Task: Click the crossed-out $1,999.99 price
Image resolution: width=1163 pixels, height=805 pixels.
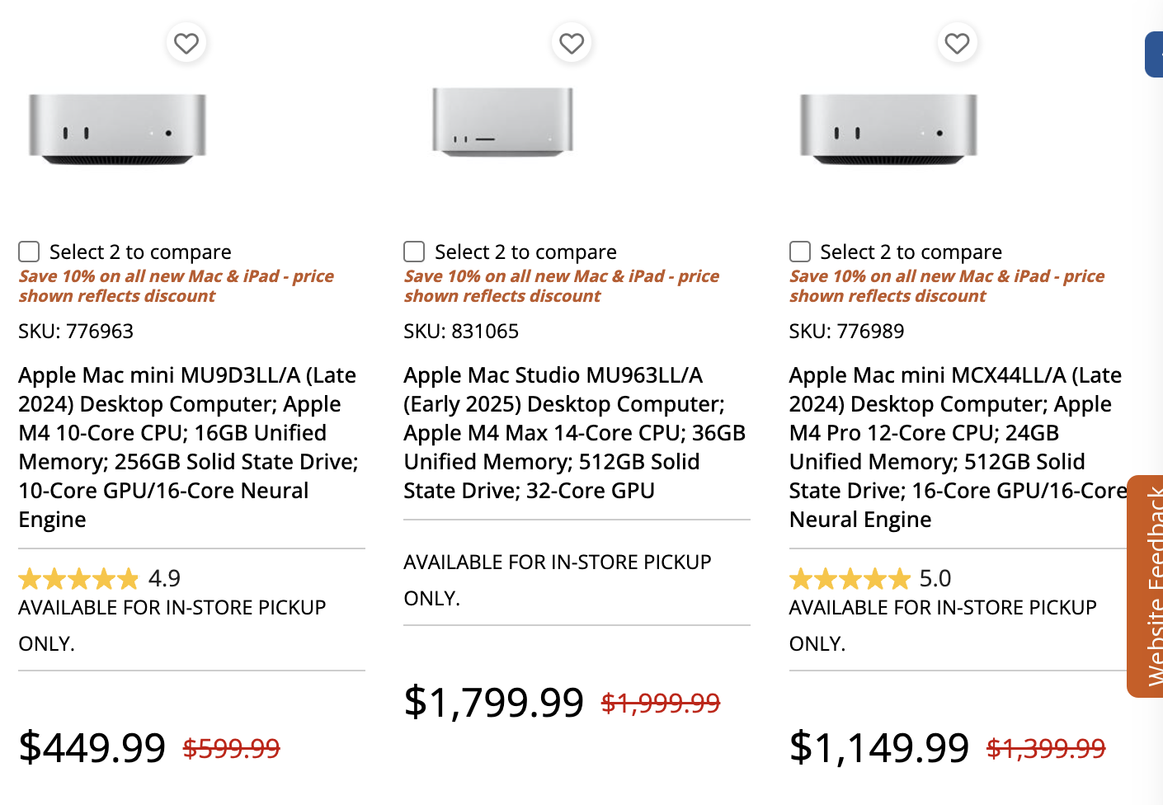Action: [x=661, y=703]
